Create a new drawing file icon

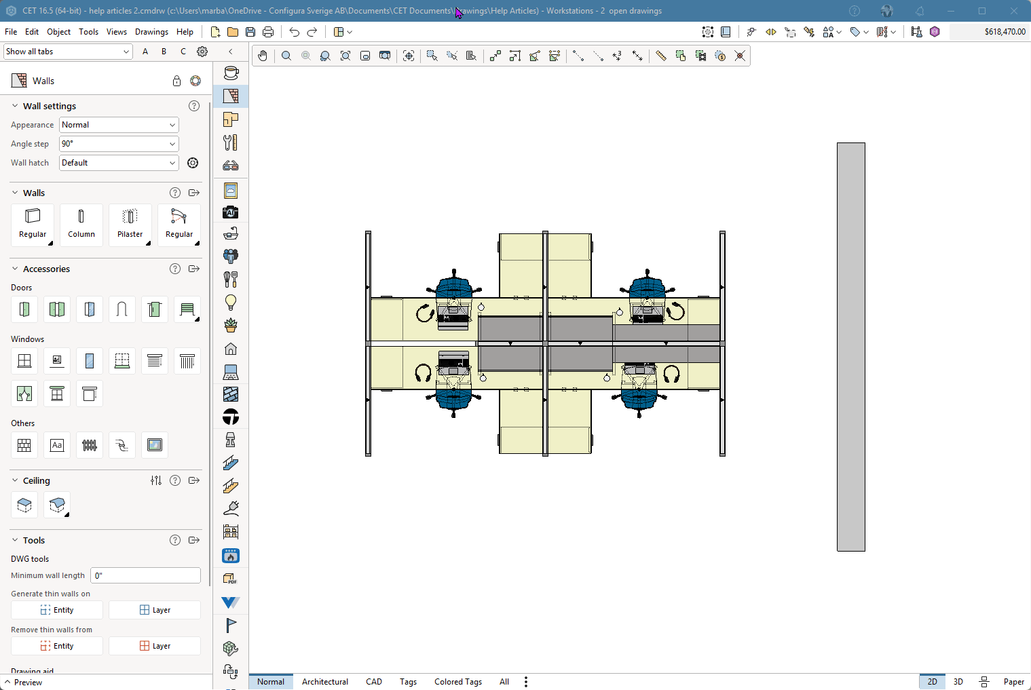point(215,32)
